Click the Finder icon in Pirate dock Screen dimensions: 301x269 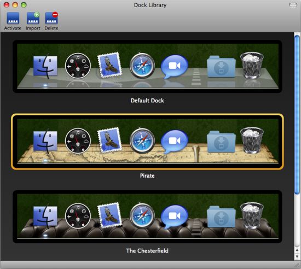[x=45, y=141]
